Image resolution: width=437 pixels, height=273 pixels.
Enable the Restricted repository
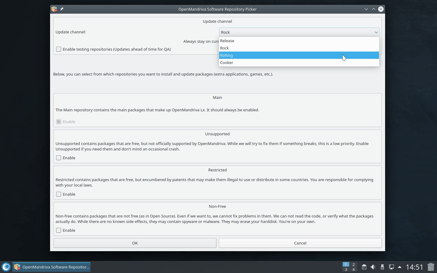pos(59,194)
